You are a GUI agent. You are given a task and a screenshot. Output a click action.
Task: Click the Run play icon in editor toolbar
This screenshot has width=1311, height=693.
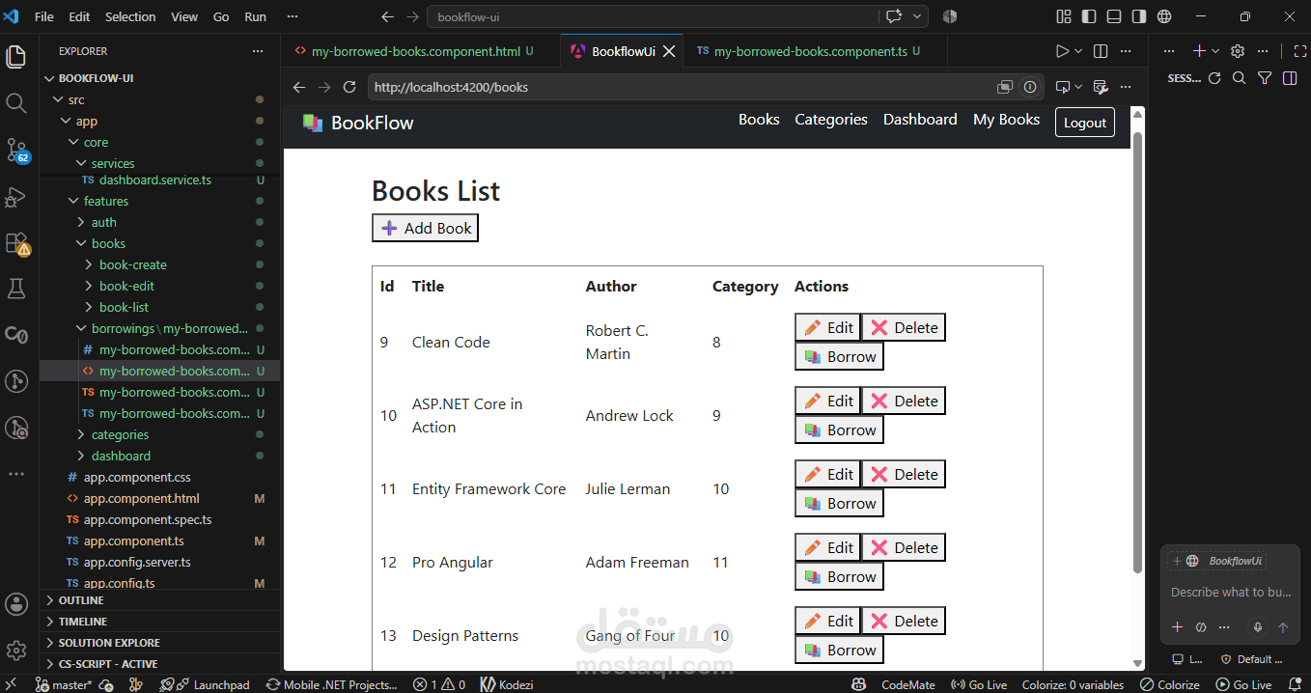point(1062,51)
